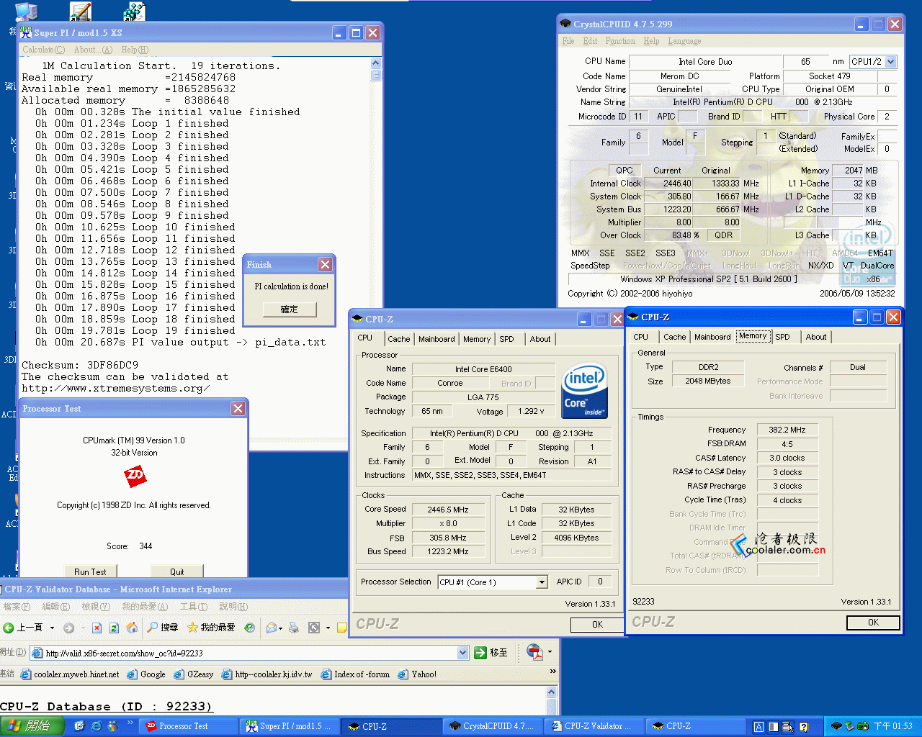This screenshot has width=922, height=737.
Task: Open the IE Back button history arrow
Action: click(x=52, y=628)
